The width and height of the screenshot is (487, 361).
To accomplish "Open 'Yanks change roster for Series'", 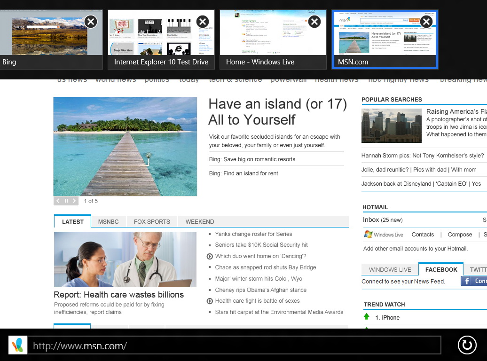I will click(253, 234).
